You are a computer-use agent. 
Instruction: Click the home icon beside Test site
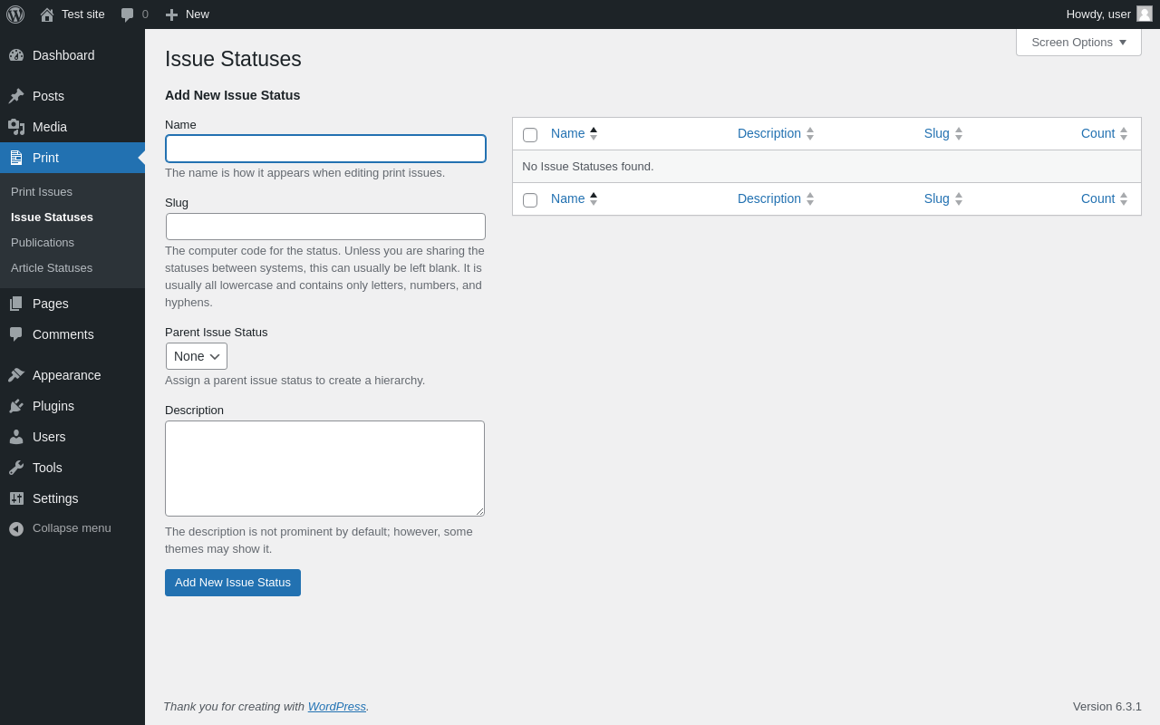point(47,14)
